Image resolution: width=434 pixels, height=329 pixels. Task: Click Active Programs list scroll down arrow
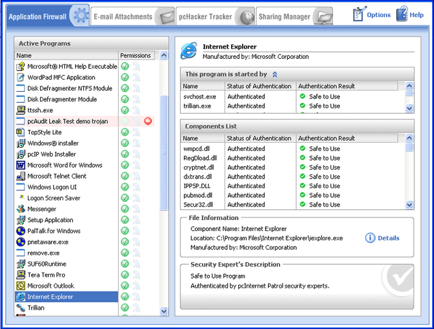(164, 311)
